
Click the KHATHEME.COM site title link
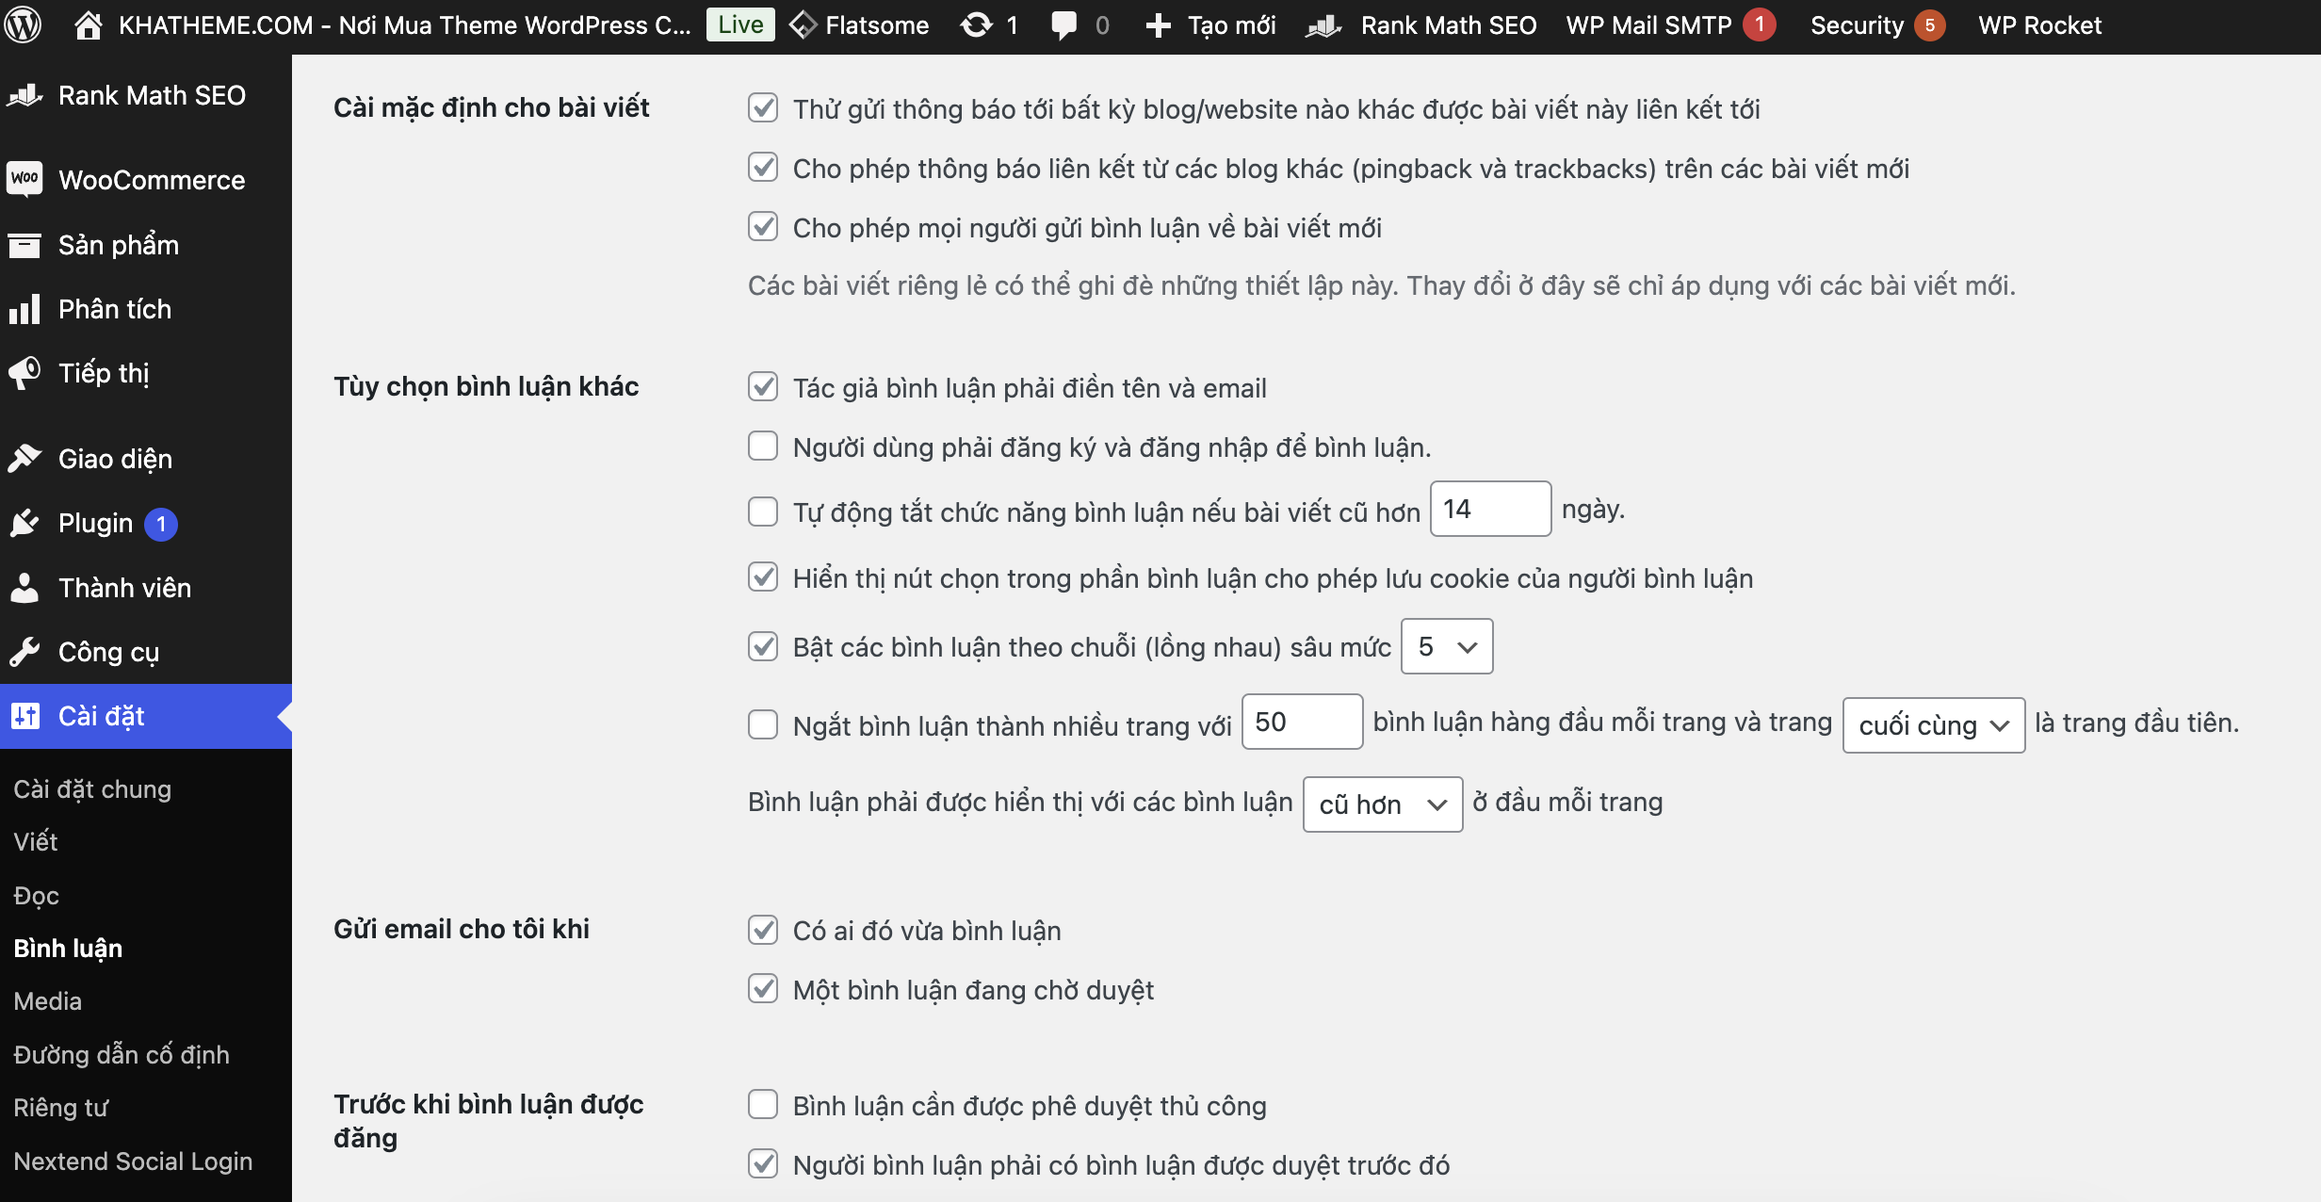pos(405,25)
